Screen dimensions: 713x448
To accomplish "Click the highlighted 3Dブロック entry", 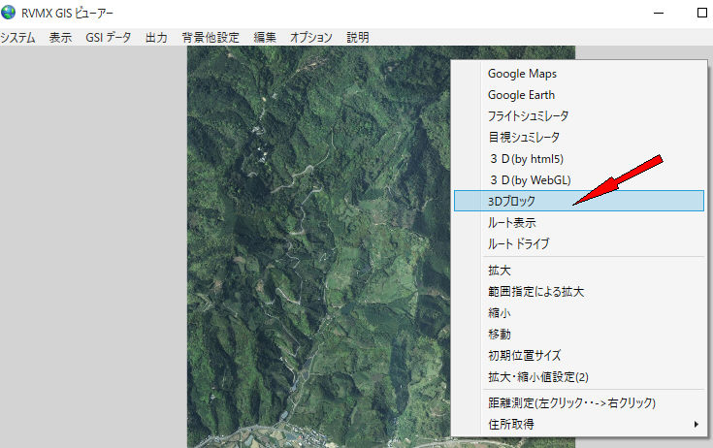I will 511,201.
